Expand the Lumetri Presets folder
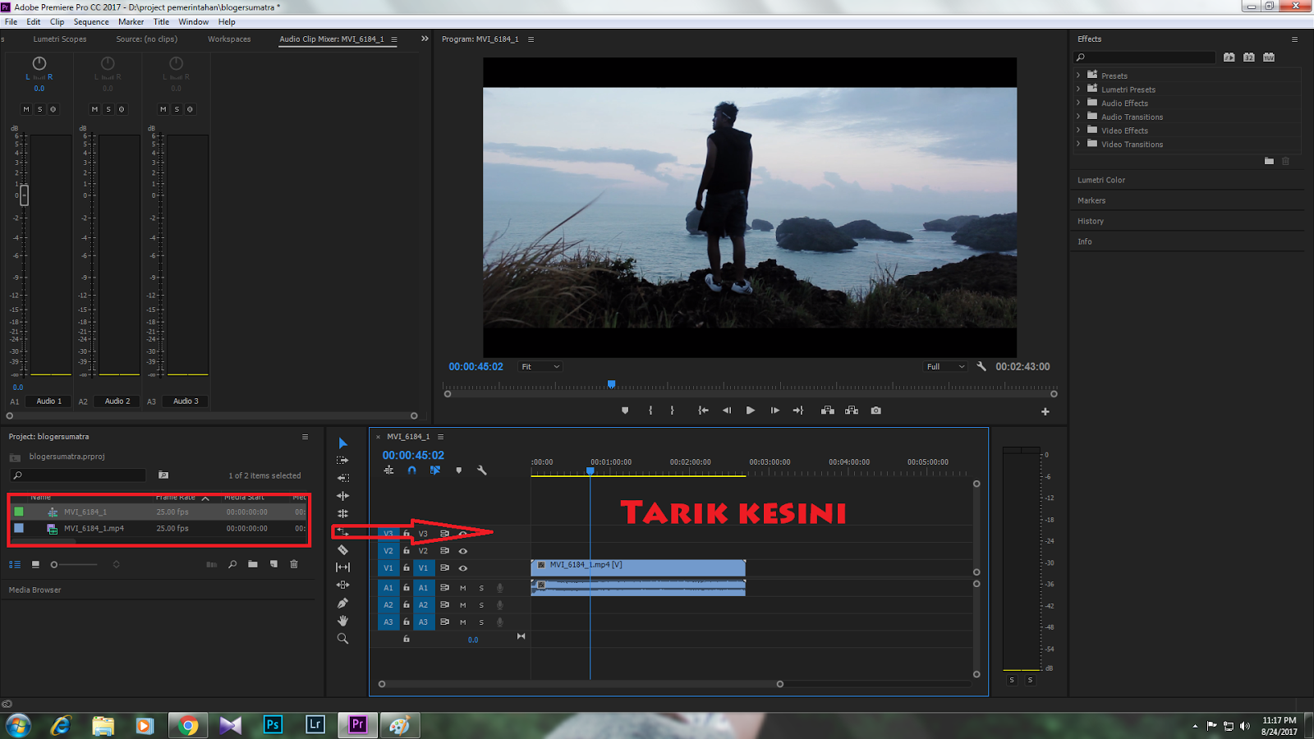The height and width of the screenshot is (739, 1314). pos(1078,90)
